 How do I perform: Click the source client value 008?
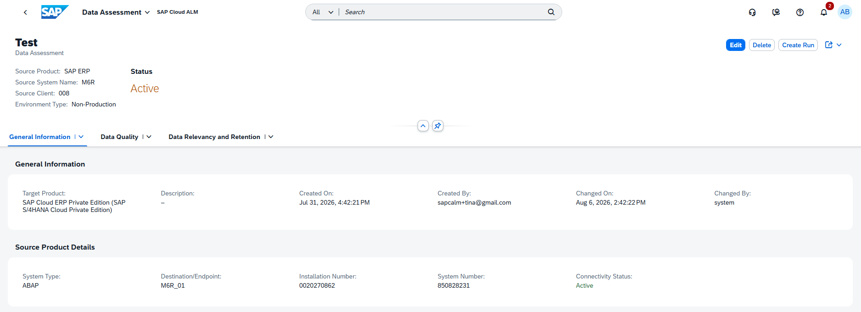(x=64, y=93)
